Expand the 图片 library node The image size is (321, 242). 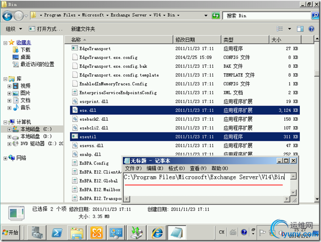tap(9, 94)
